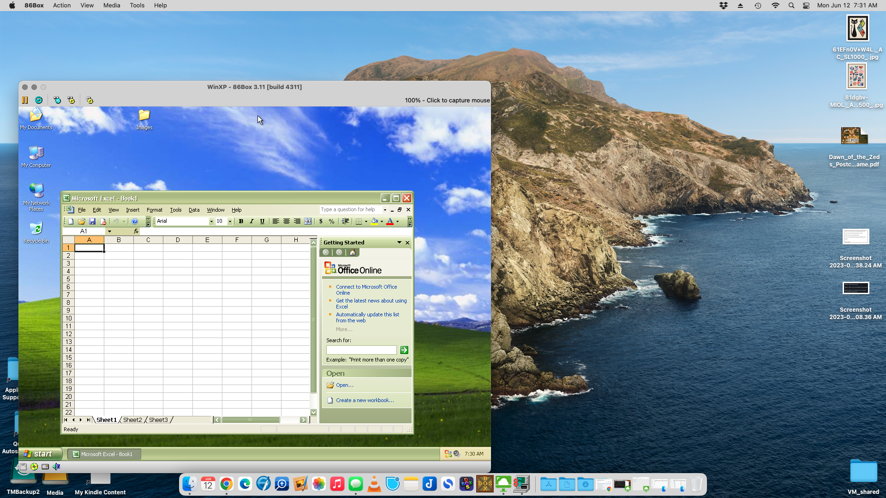
Task: Click the Excel Help question mark icon
Action: click(x=135, y=221)
